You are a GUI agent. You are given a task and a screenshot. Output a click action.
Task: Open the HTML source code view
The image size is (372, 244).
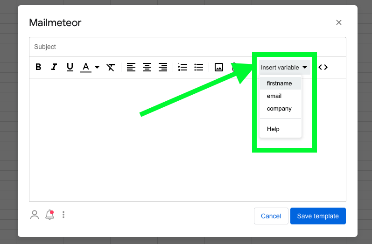point(323,67)
